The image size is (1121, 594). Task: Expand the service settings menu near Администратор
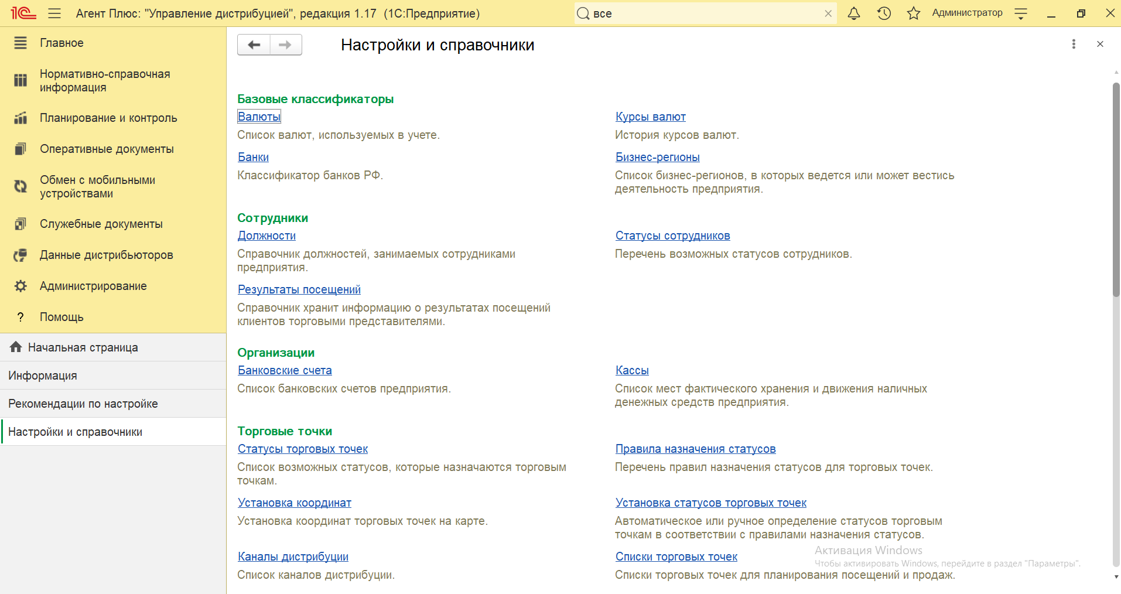point(1021,14)
